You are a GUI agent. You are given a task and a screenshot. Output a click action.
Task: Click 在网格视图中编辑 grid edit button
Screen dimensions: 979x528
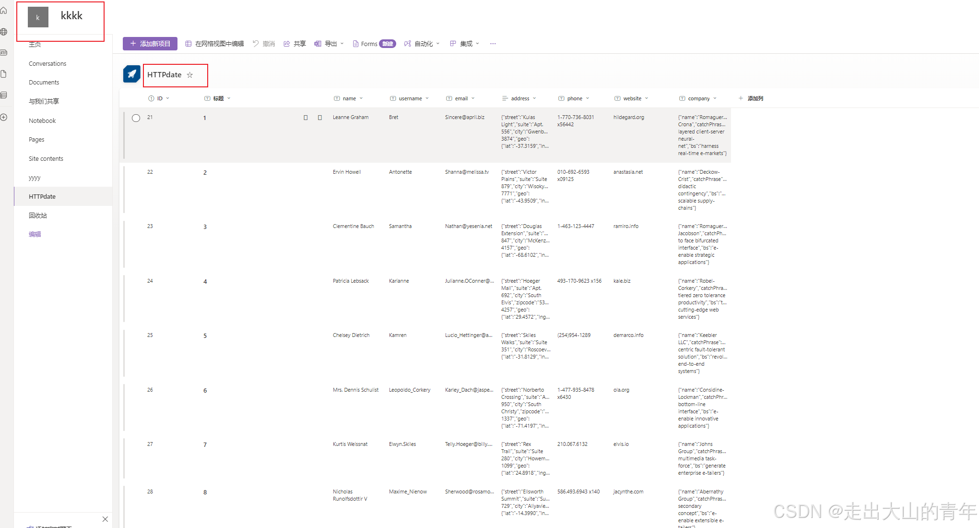click(214, 44)
